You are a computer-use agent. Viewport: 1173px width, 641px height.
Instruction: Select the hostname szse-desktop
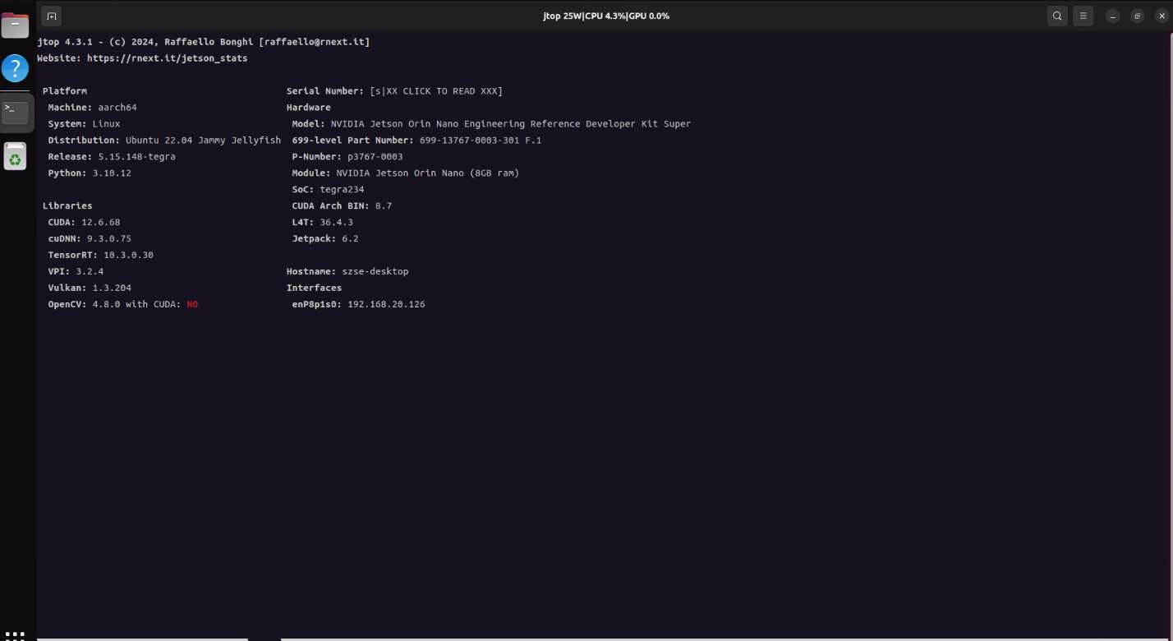(x=375, y=270)
